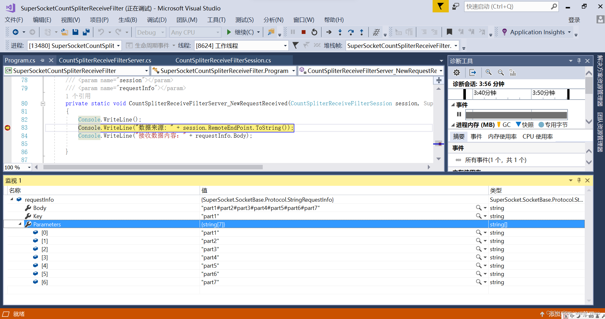This screenshot has width=605, height=319.
Task: Toggle the breakpoint on line 83
Action: pos(7,128)
